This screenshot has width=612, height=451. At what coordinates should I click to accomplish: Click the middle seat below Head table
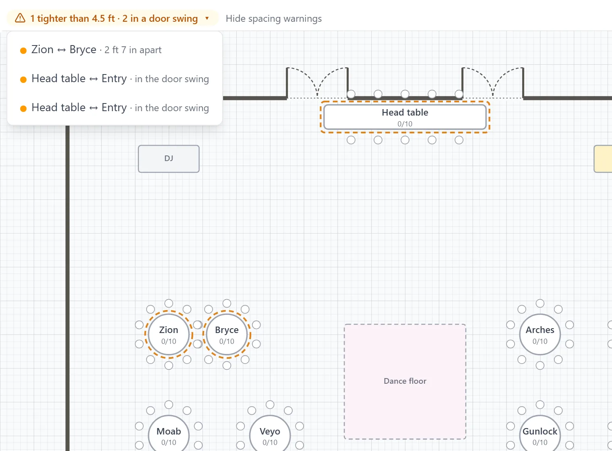pyautogui.click(x=405, y=140)
